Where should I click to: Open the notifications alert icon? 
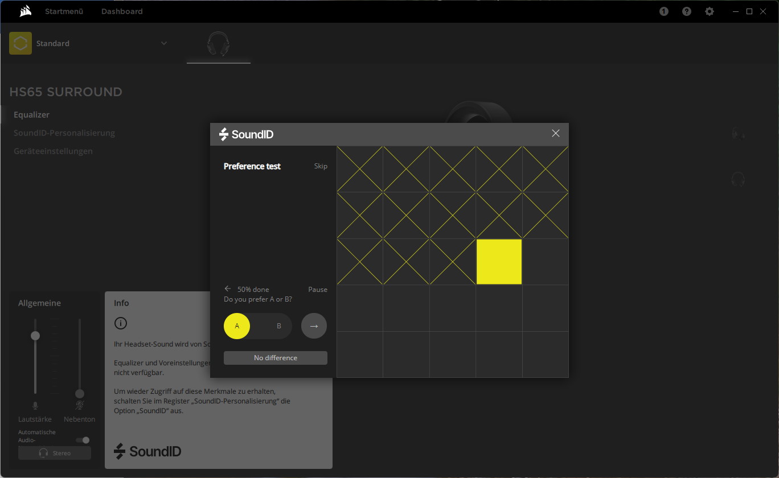click(x=664, y=11)
